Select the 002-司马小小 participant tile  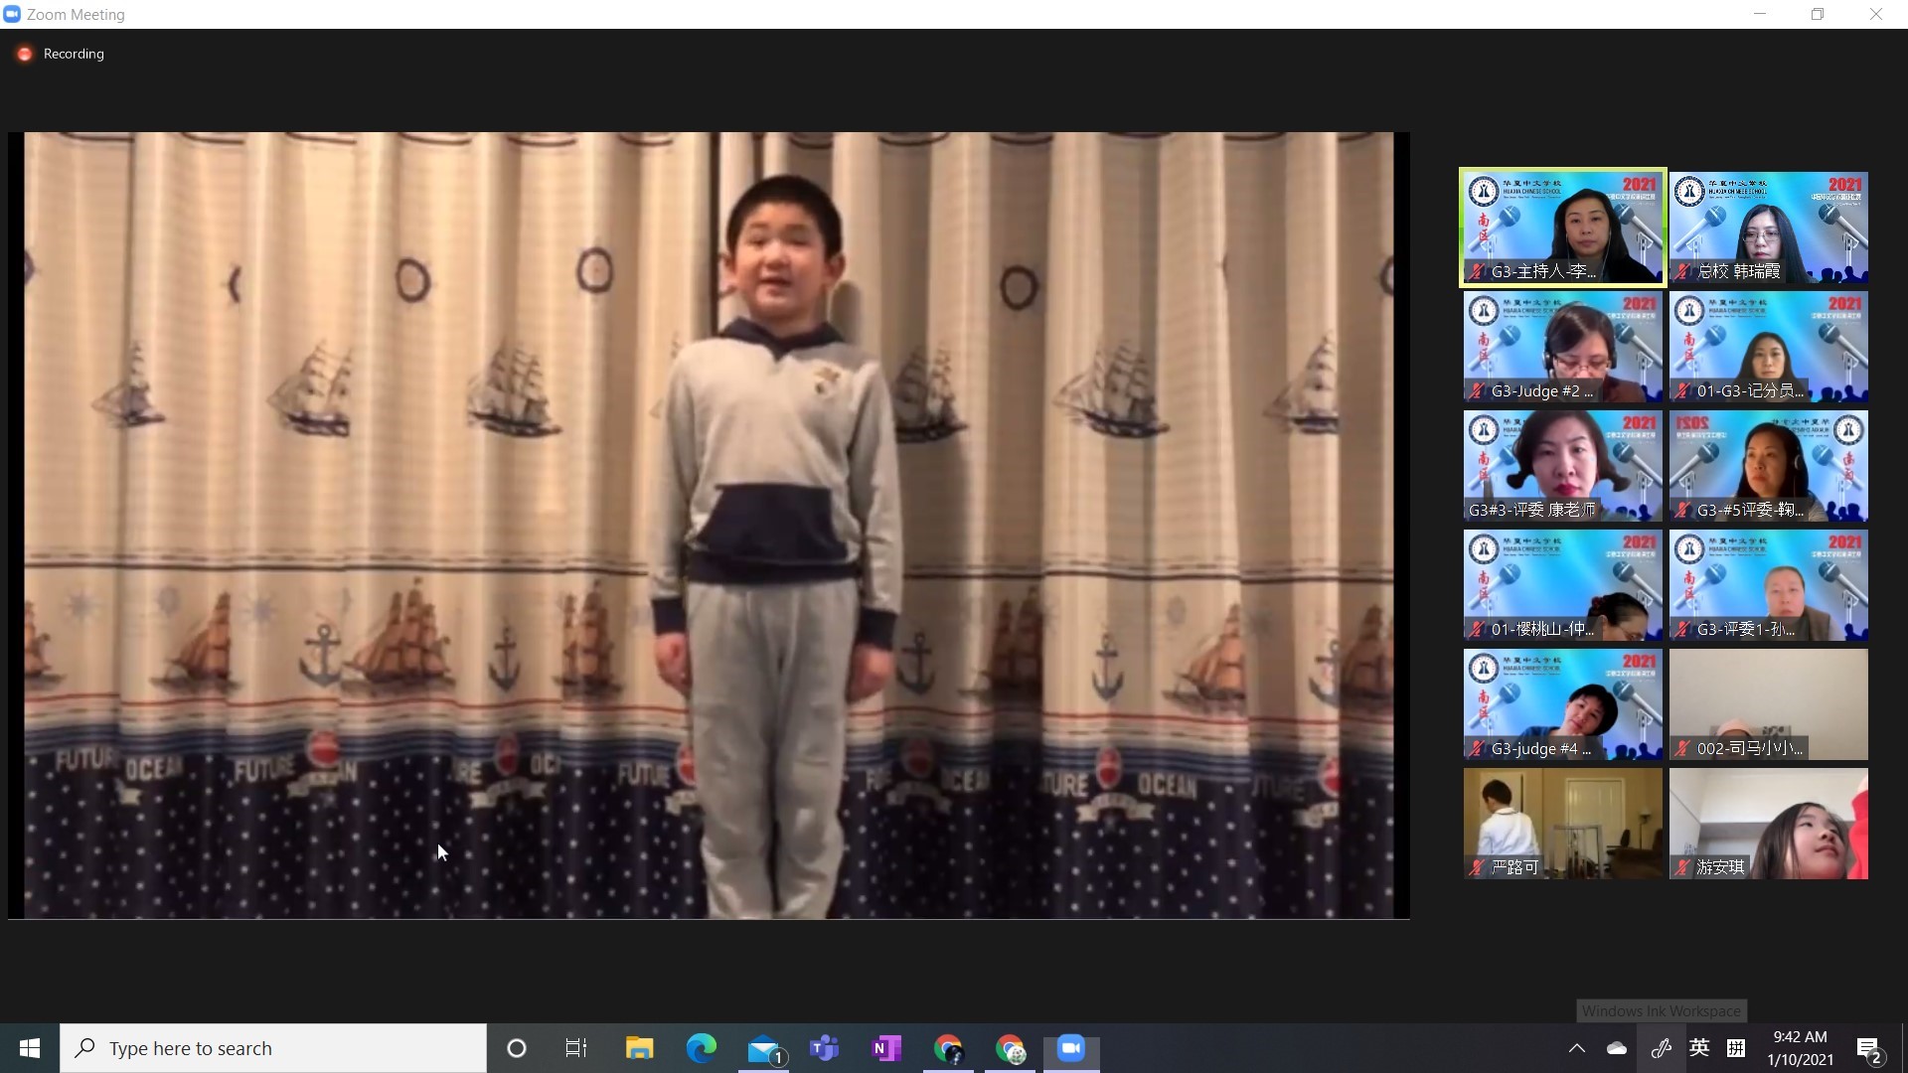coord(1769,704)
